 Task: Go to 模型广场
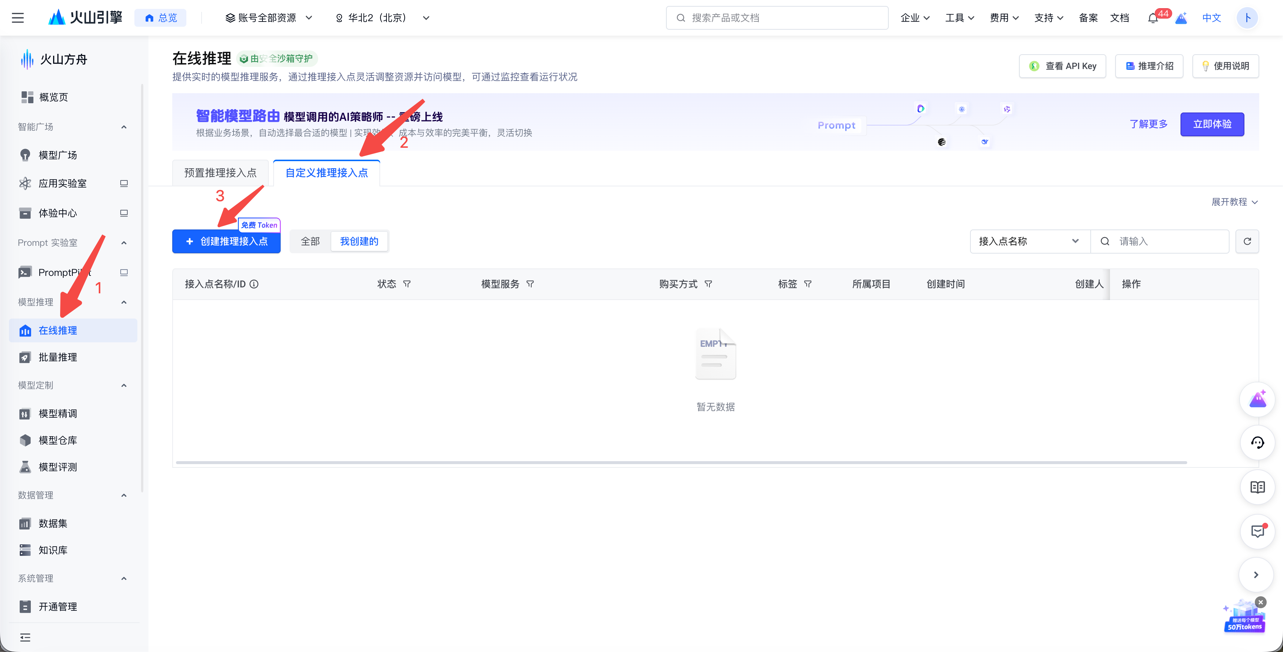[73, 155]
